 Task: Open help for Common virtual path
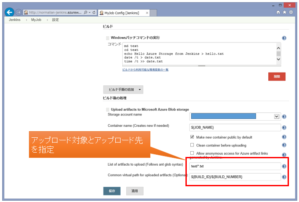284,177
